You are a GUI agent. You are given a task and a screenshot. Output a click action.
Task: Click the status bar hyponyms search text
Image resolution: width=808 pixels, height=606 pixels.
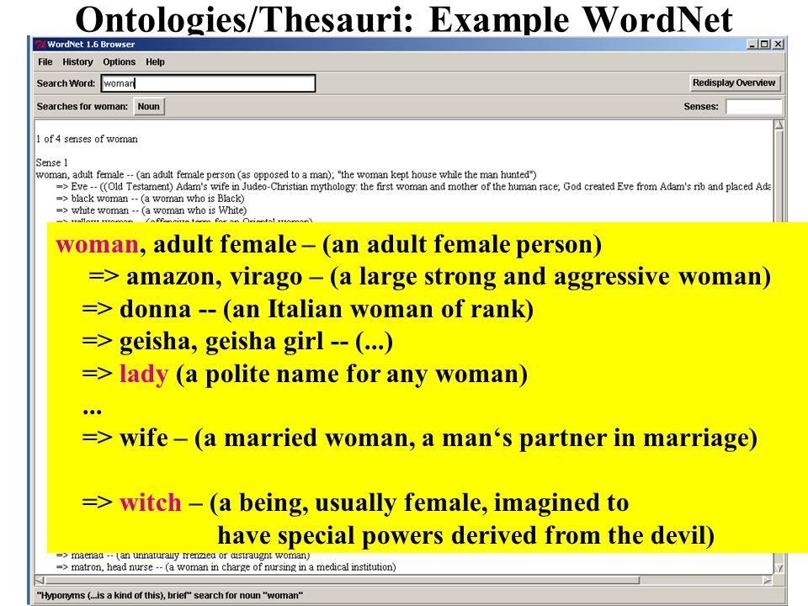pyautogui.click(x=169, y=595)
